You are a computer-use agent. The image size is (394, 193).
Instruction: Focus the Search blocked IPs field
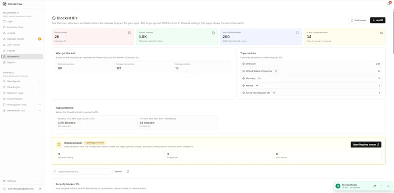pyautogui.click(x=82, y=172)
